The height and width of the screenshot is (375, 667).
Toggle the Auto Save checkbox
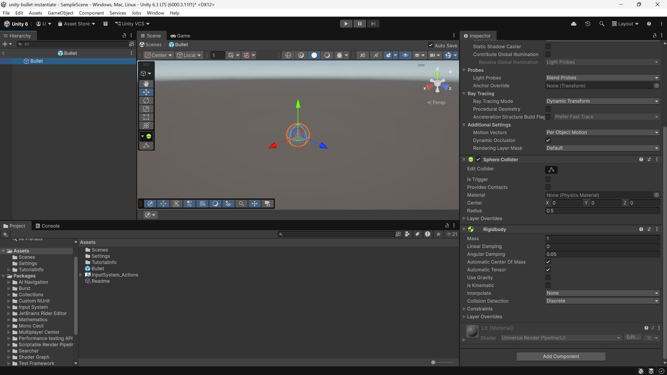click(x=431, y=45)
